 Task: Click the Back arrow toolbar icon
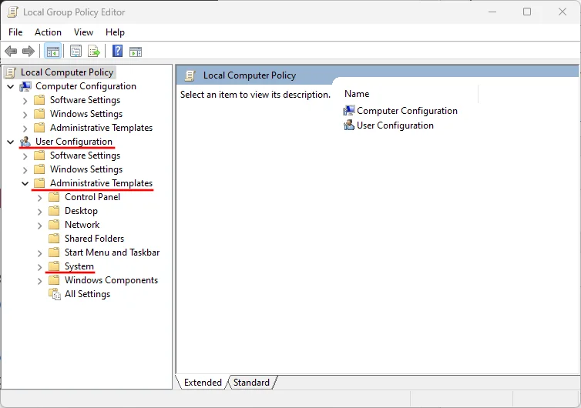(11, 52)
